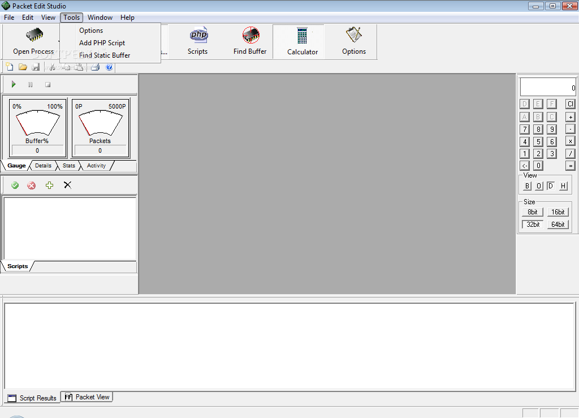Viewport: 579px width, 418px height.
Task: Select 16bit calculator size
Action: point(558,212)
